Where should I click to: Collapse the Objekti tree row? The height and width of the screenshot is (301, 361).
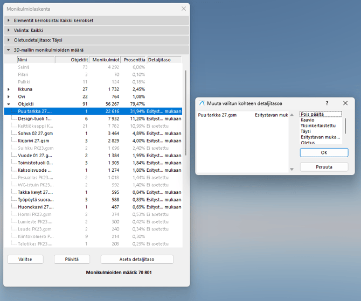(x=9, y=104)
